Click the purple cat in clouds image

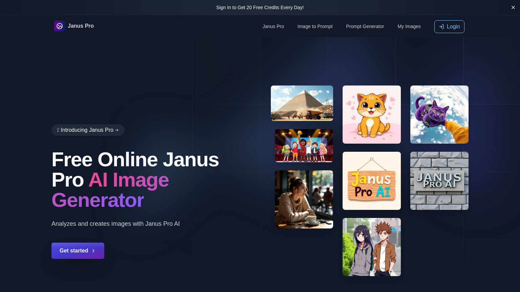coord(439,114)
